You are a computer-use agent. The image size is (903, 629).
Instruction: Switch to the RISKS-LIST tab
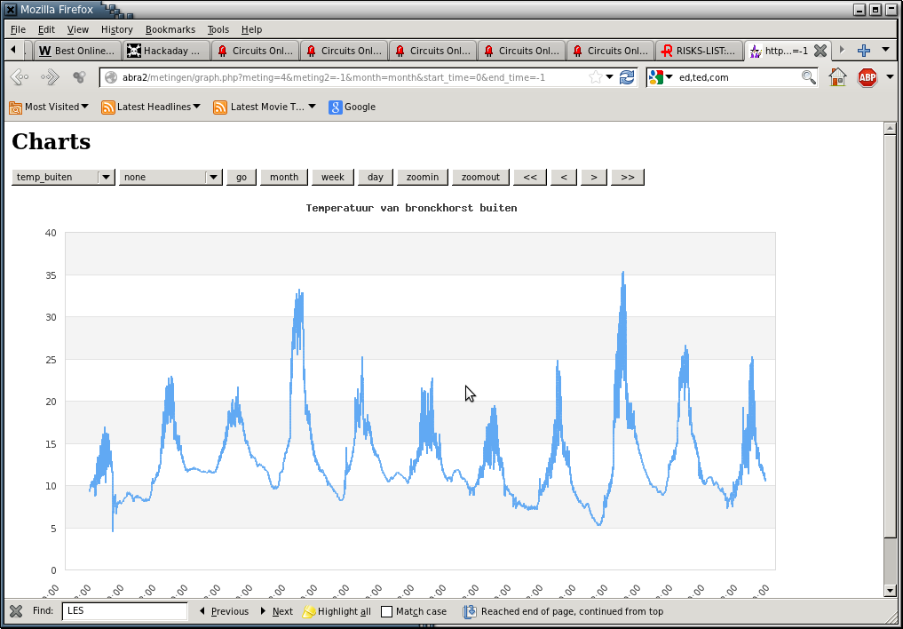[x=699, y=51]
